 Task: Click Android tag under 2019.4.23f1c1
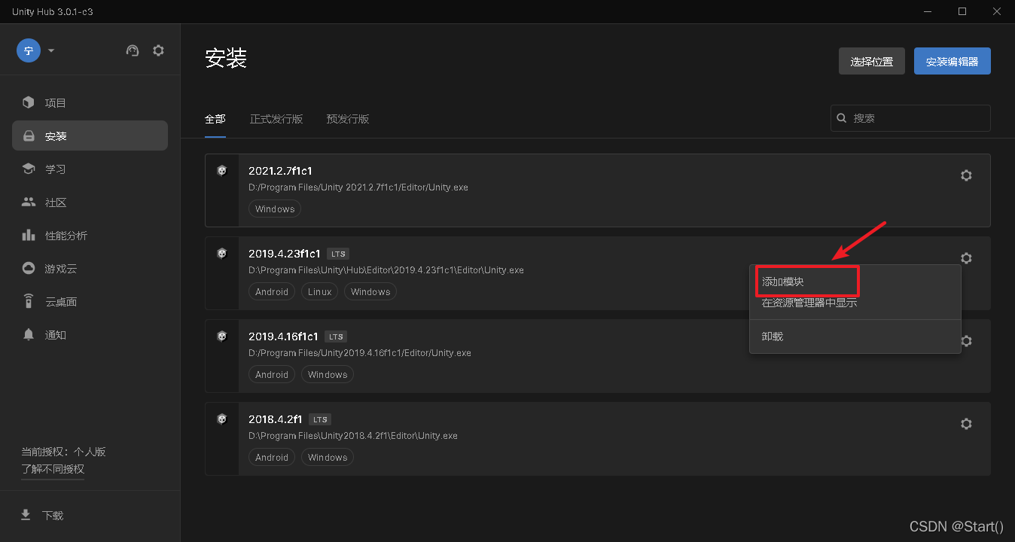272,292
